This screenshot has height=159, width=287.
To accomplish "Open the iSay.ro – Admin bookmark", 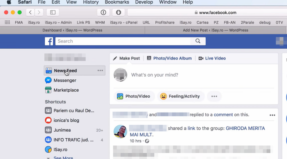I will pyautogui.click(x=58, y=23).
